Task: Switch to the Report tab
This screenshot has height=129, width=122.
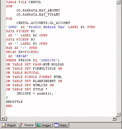Action: pos(9,125)
